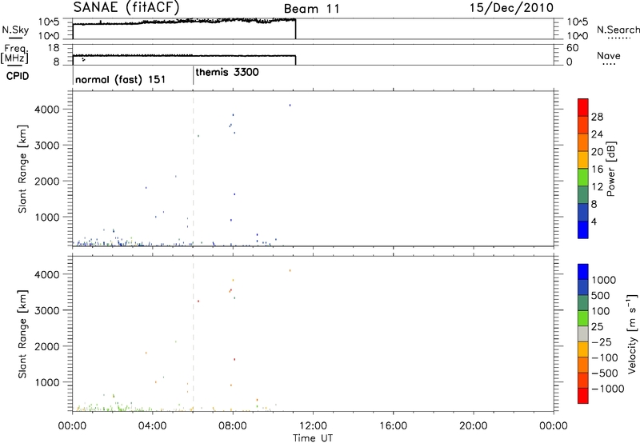Viewport: 640px width, 443px height.
Task: Click the blue top of the Velocity color bar
Action: (x=583, y=272)
